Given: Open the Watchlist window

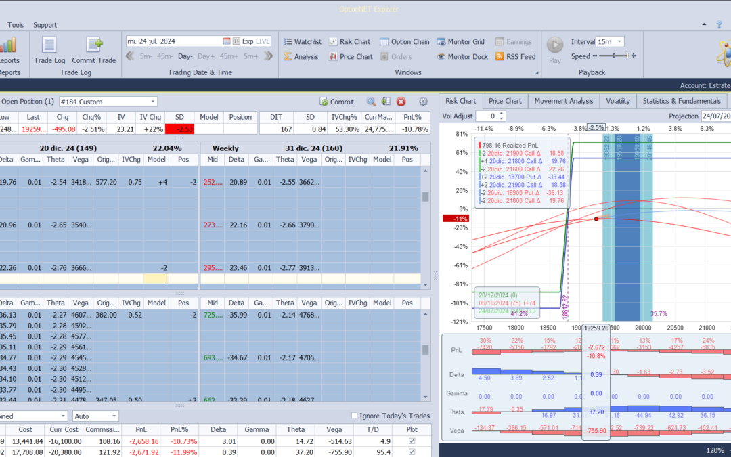Looking at the screenshot, I should [x=303, y=41].
